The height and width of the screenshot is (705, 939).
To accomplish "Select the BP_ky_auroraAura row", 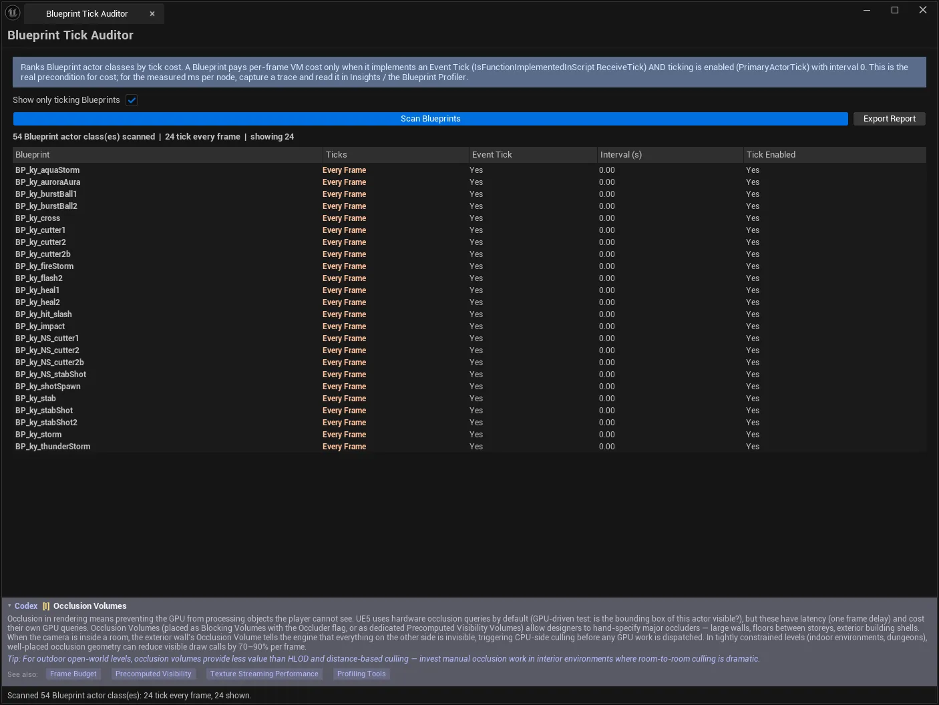I will click(469, 182).
